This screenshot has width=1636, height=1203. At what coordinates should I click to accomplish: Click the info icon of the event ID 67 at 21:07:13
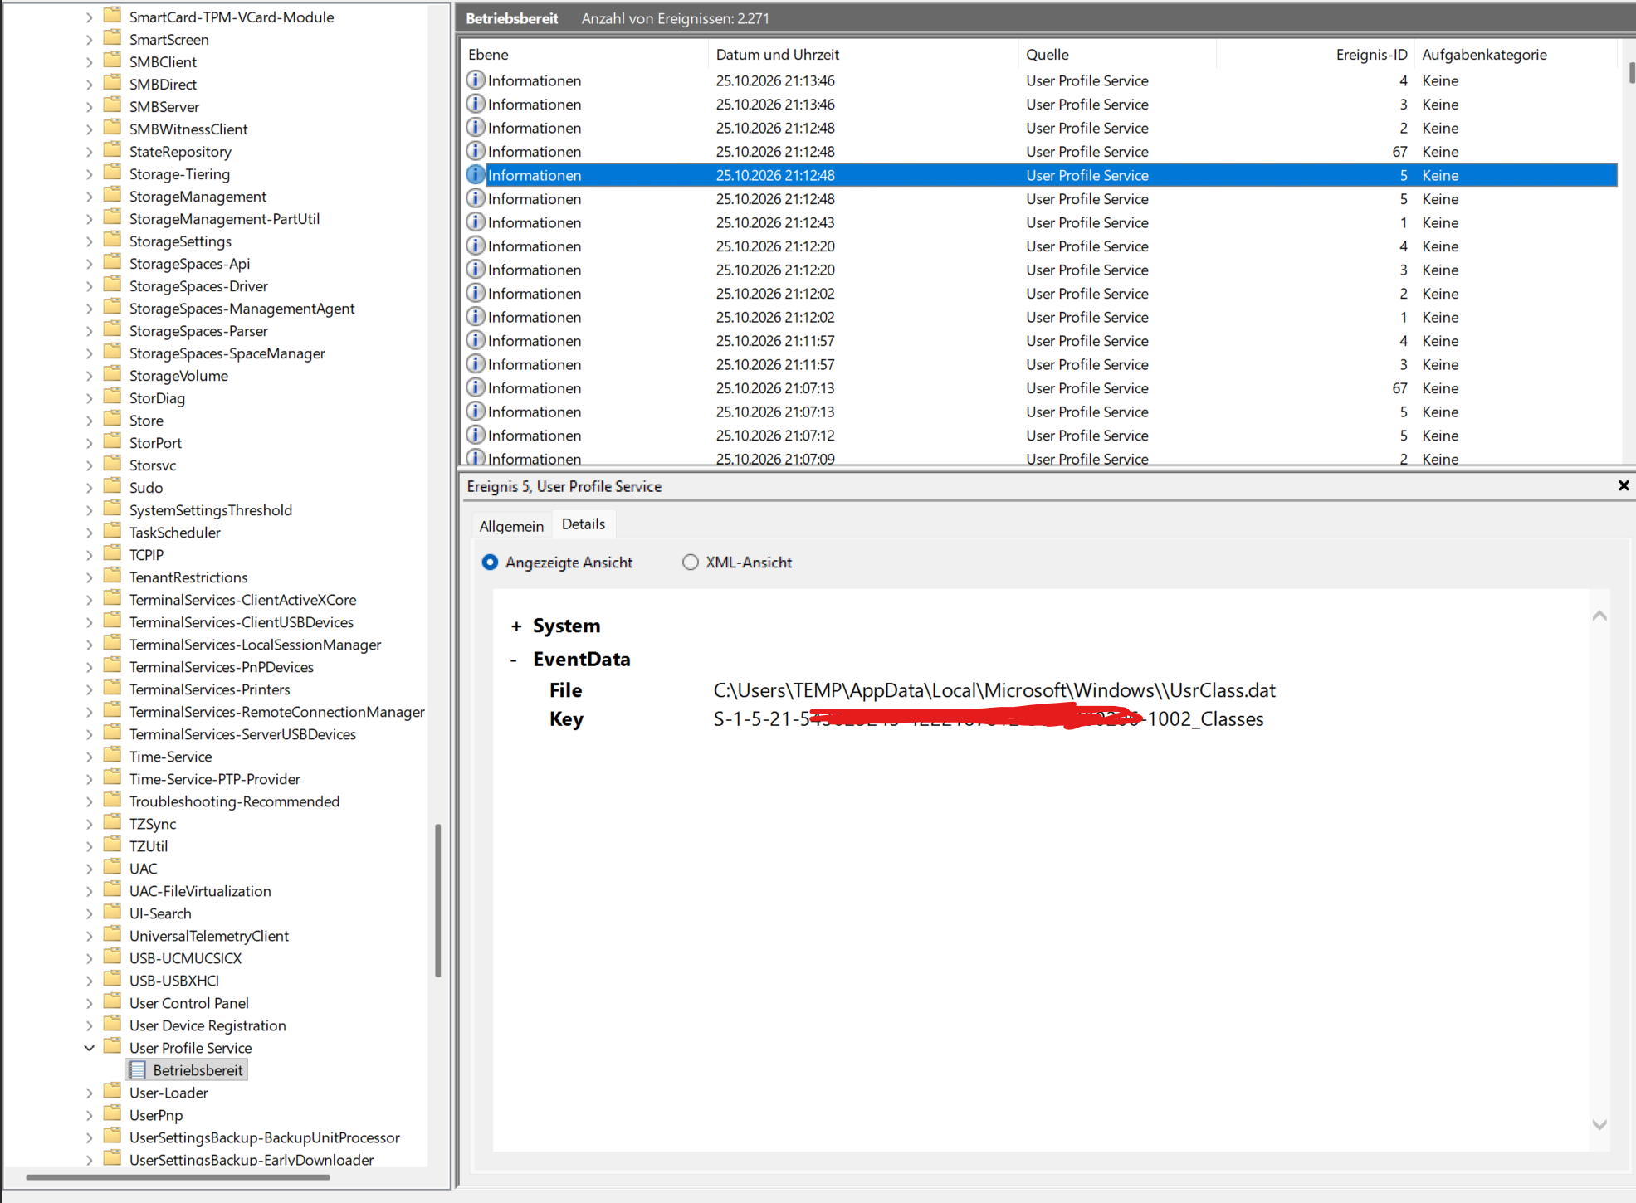pyautogui.click(x=476, y=388)
